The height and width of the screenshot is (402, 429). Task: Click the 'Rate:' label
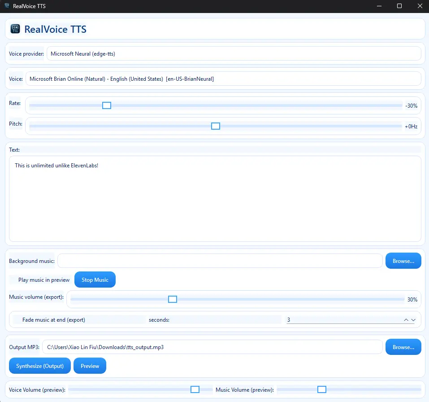[x=15, y=103]
